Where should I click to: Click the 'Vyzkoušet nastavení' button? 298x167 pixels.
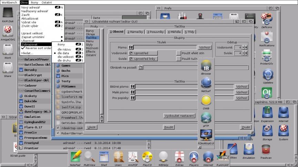pyautogui.click(x=179, y=116)
